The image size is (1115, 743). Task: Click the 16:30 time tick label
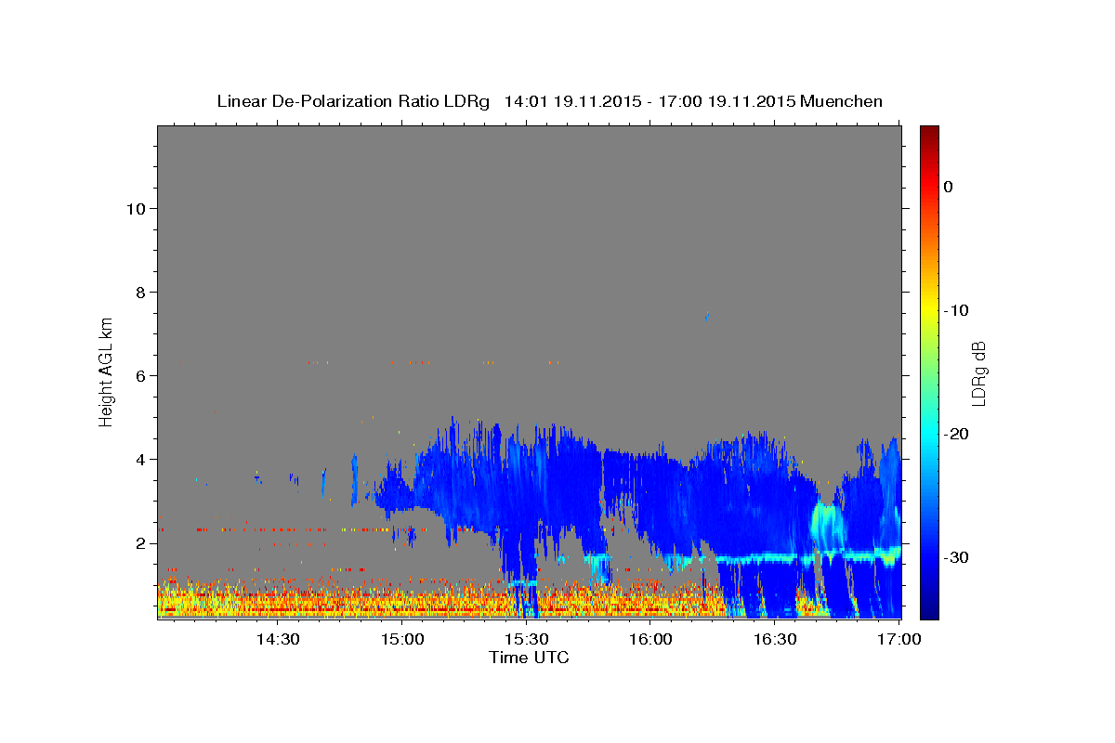coord(775,639)
